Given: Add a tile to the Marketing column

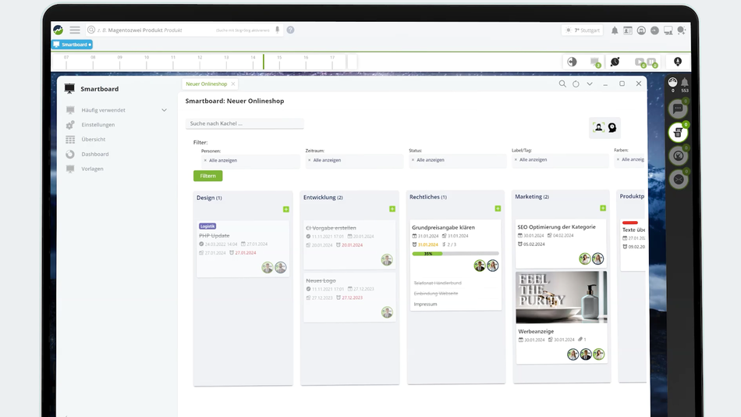Looking at the screenshot, I should click(x=603, y=208).
